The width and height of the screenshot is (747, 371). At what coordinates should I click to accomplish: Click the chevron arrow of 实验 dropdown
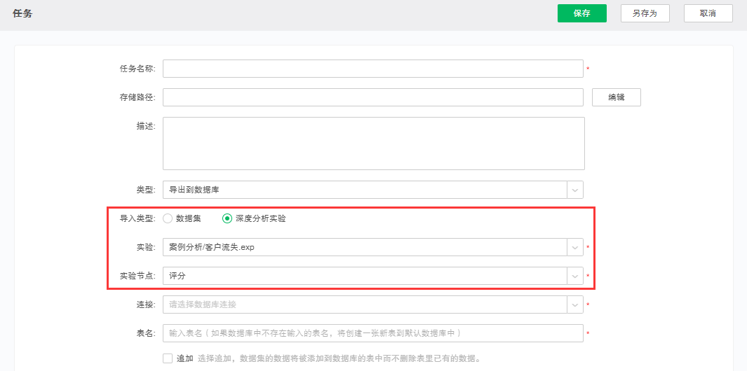(x=574, y=248)
